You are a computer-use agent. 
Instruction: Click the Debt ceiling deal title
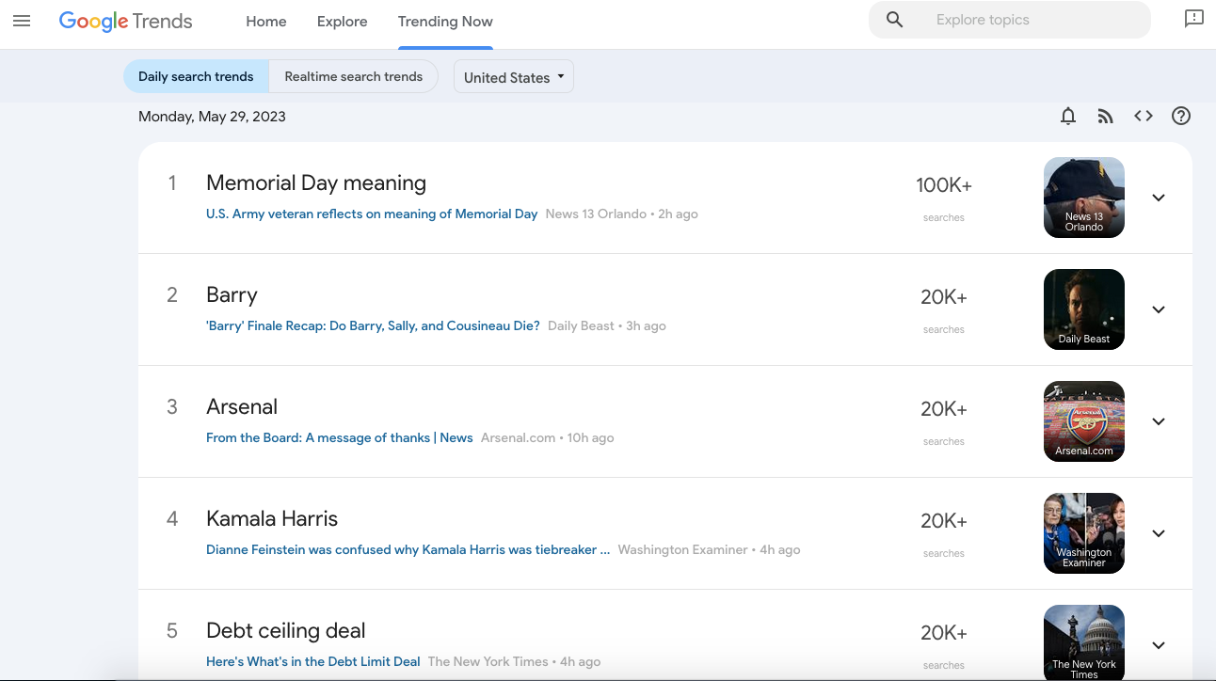point(286,630)
